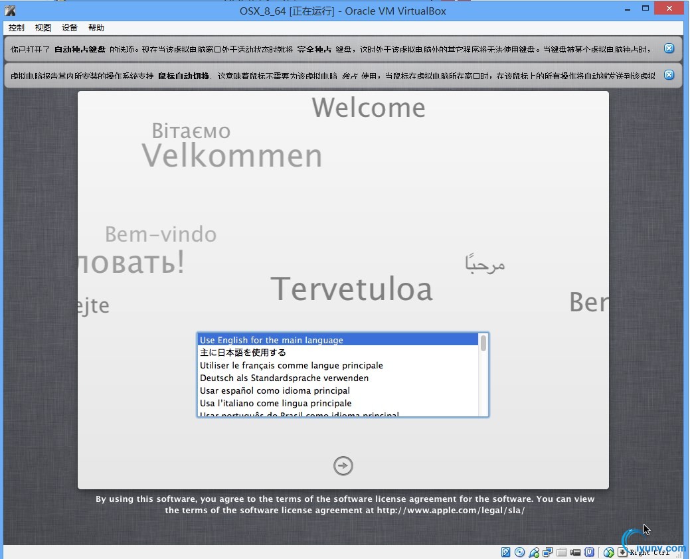Viewport: 690px width, 559px height.
Task: Click the VirtualBox logo in the title bar
Action: pos(10,11)
